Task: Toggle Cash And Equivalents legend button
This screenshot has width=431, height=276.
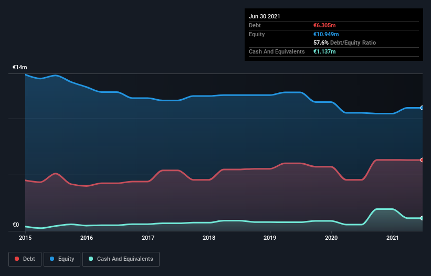Action: click(121, 259)
